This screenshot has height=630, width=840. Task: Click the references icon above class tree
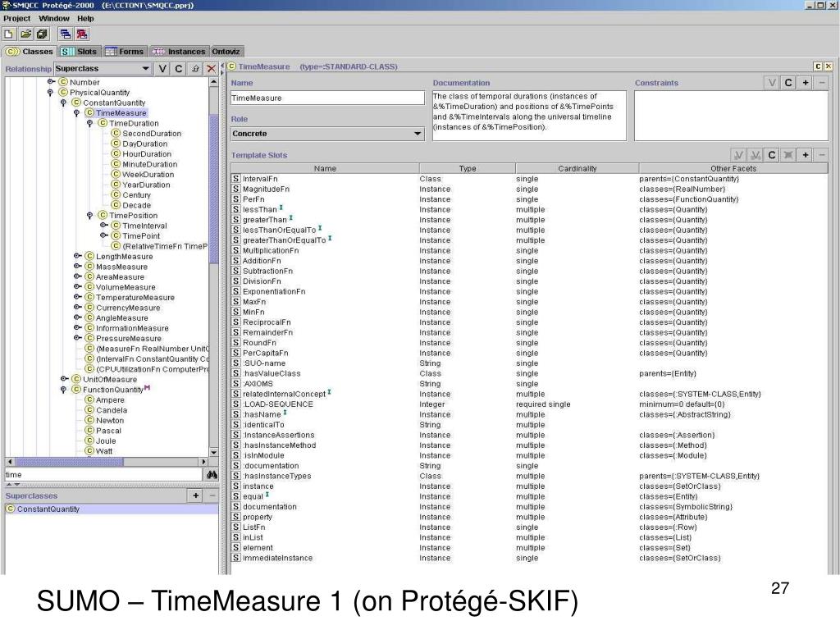(x=195, y=69)
